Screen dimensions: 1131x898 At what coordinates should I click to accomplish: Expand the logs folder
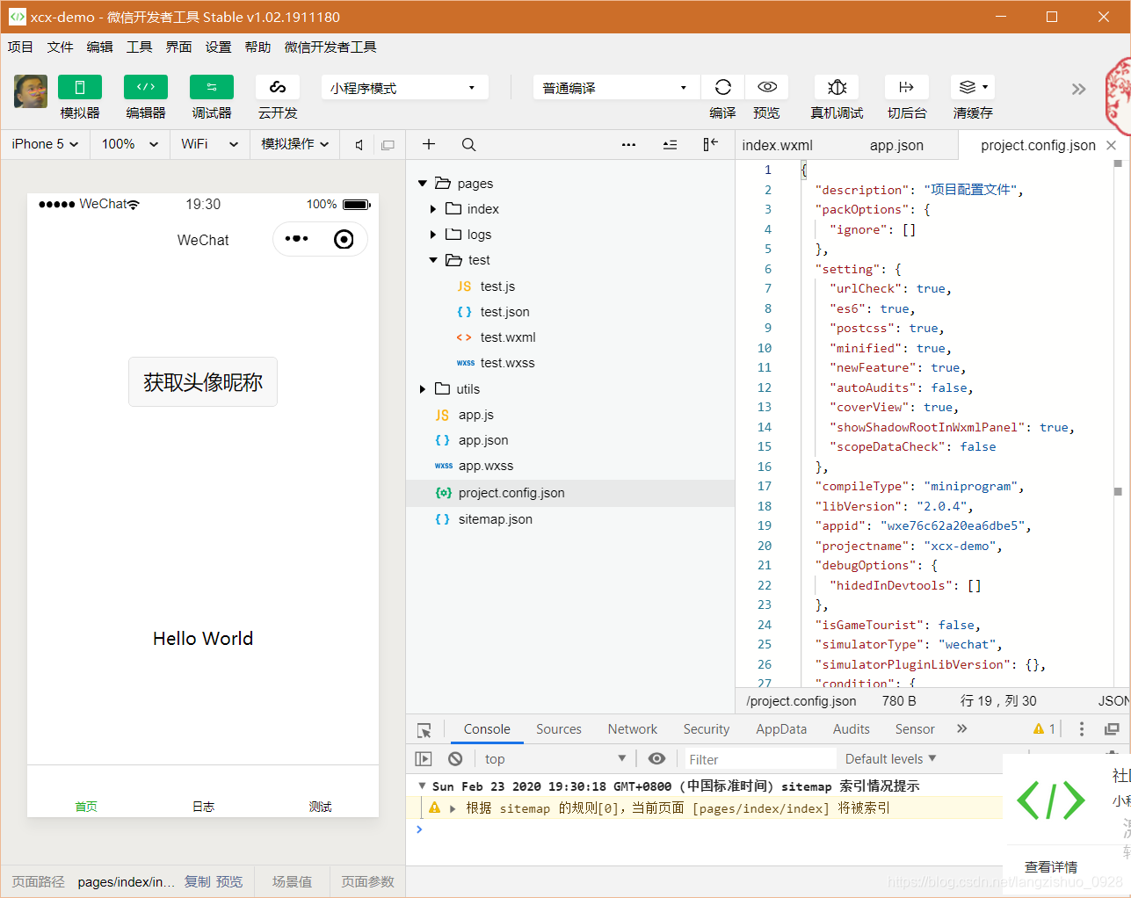tap(433, 235)
